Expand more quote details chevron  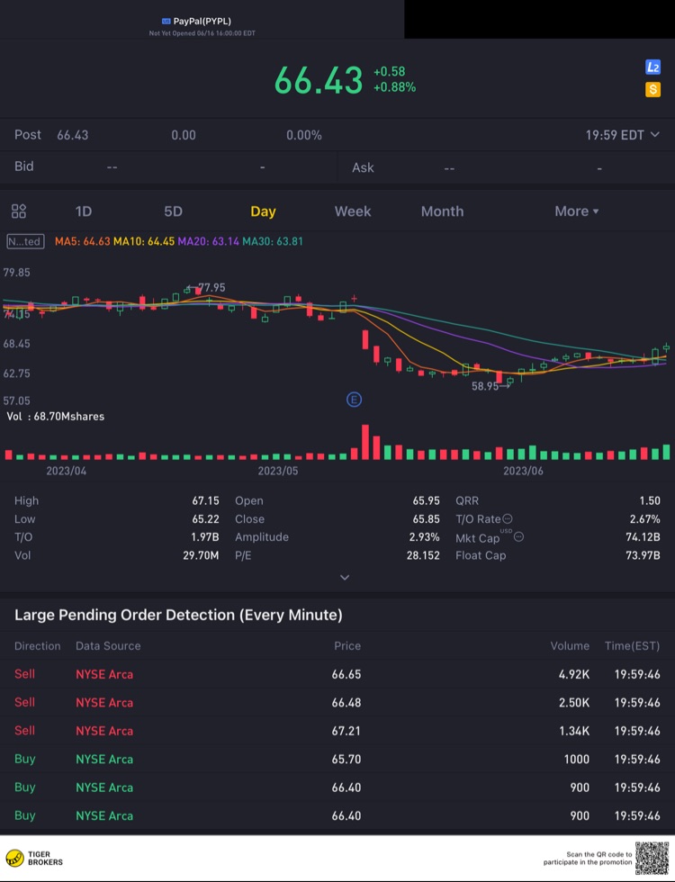[x=345, y=578]
